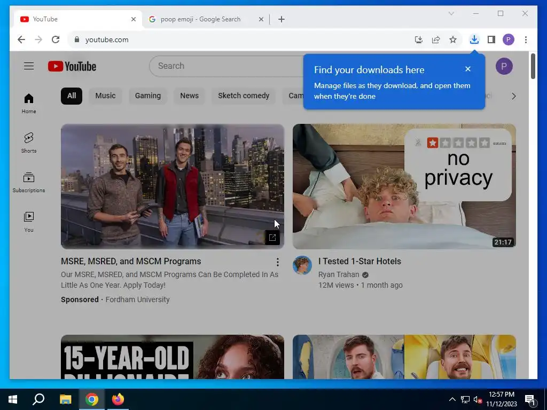Open the YouTube hamburger guide menu
547x410 pixels.
(29, 66)
